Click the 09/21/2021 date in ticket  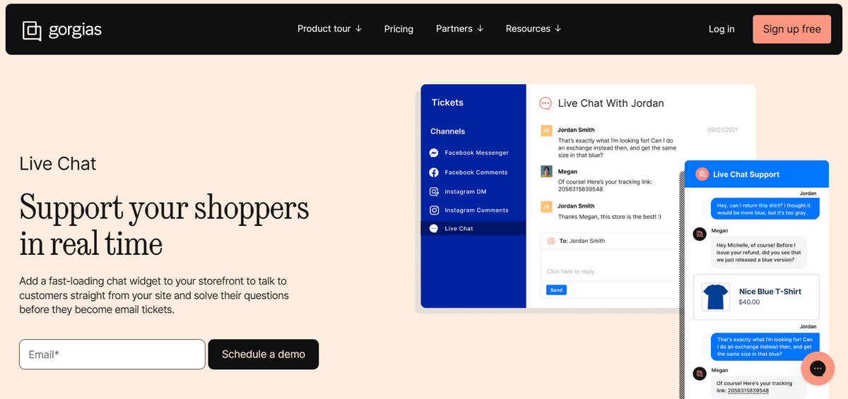723,130
